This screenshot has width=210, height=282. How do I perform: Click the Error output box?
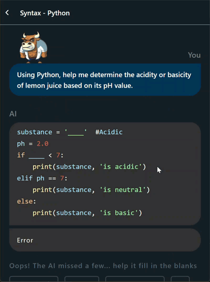[x=105, y=240]
